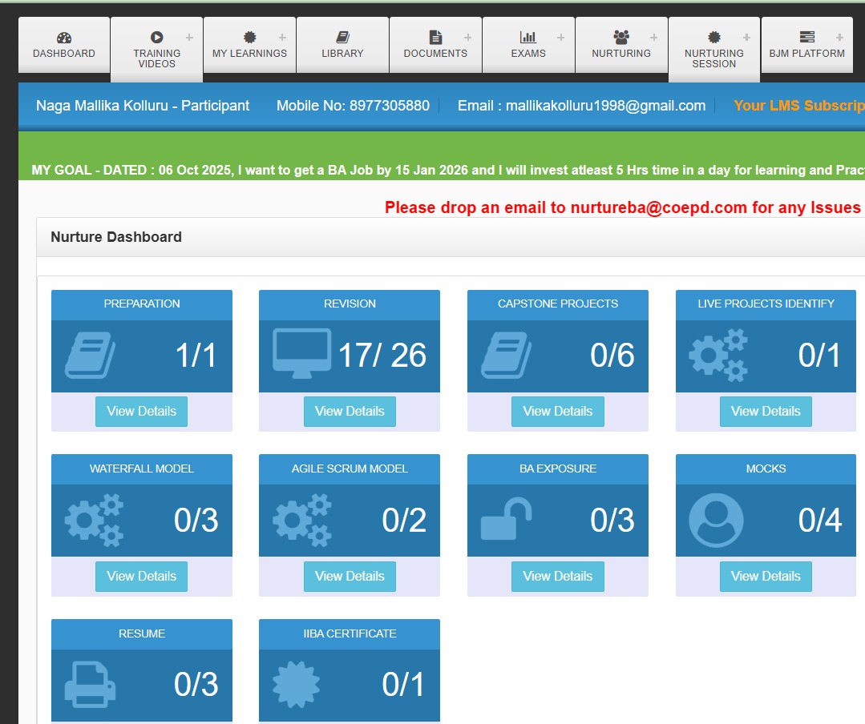
Task: Click the badge icon in IIBA Certificate card
Action: pos(297,685)
